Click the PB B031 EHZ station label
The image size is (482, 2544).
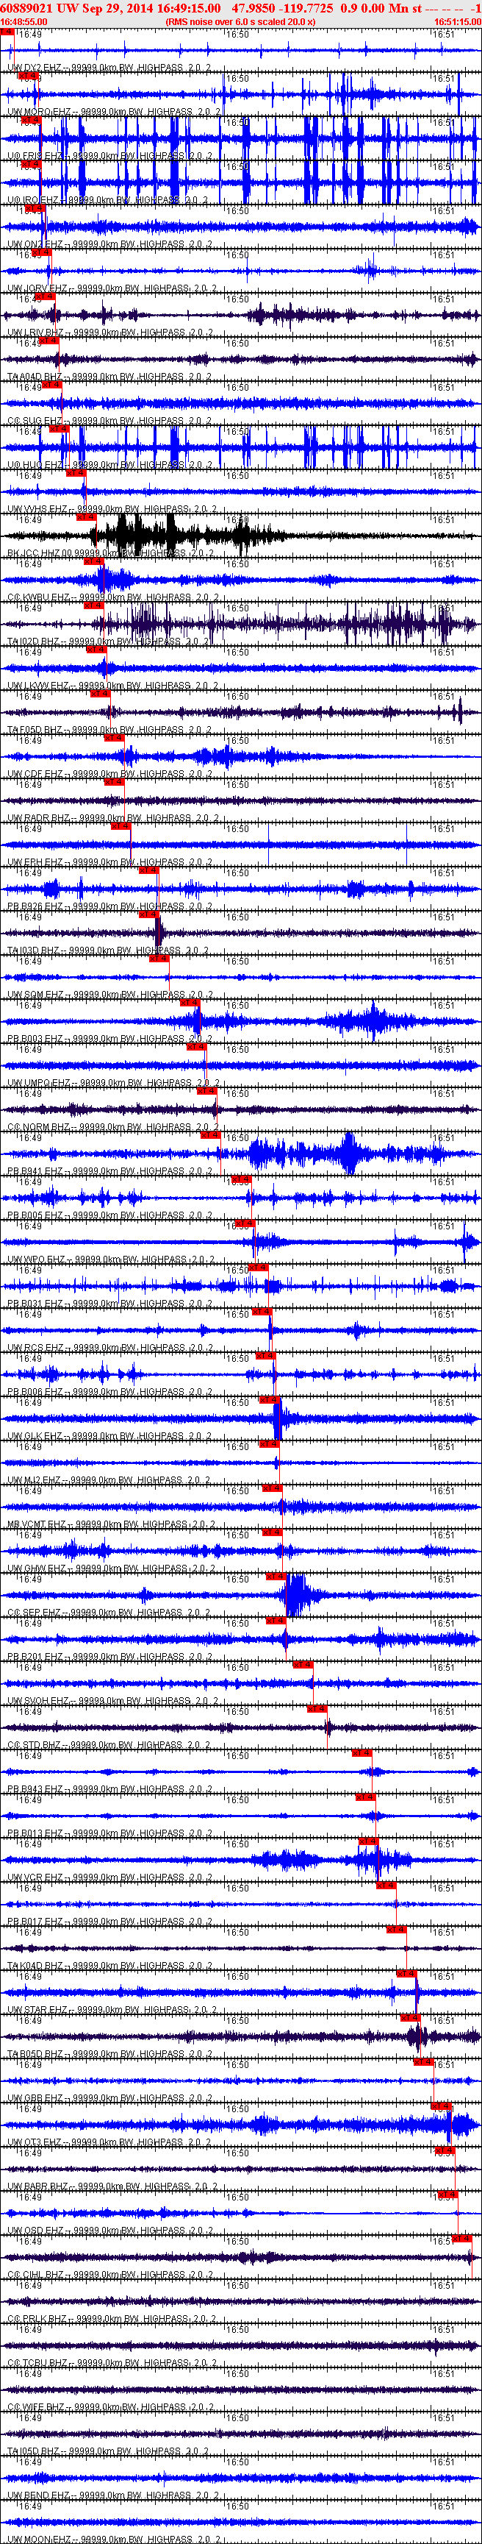(109, 1304)
